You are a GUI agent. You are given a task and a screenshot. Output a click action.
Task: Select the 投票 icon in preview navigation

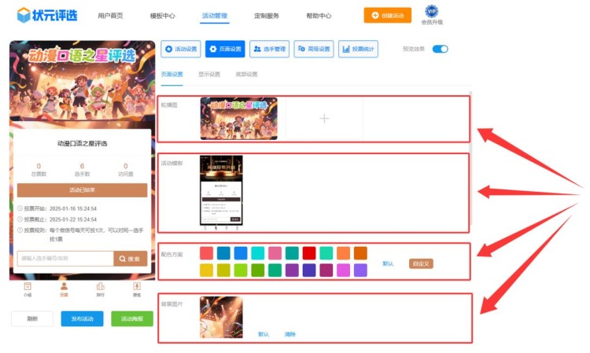click(64, 289)
